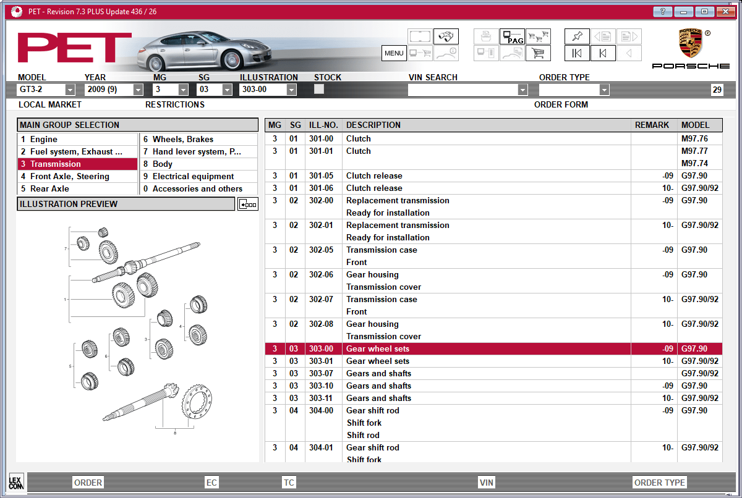The image size is (742, 498).
Task: Select row 301-05 Clutch release
Action: coord(493,176)
